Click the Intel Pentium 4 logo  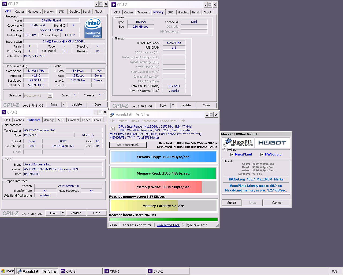(93, 28)
